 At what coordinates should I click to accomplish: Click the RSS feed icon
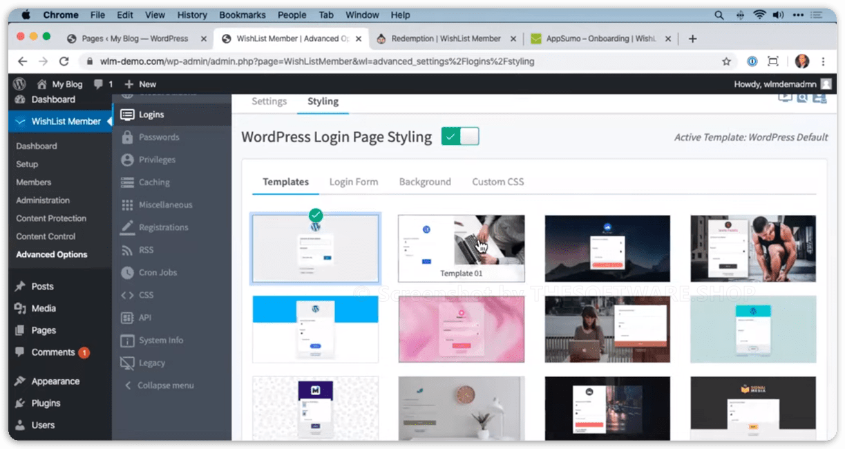(127, 250)
